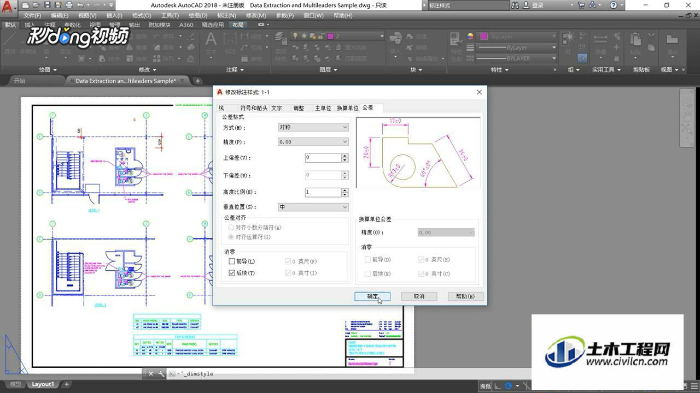Open the alternate units 精度(O) dropdown
The height and width of the screenshot is (393, 700).
pos(446,233)
